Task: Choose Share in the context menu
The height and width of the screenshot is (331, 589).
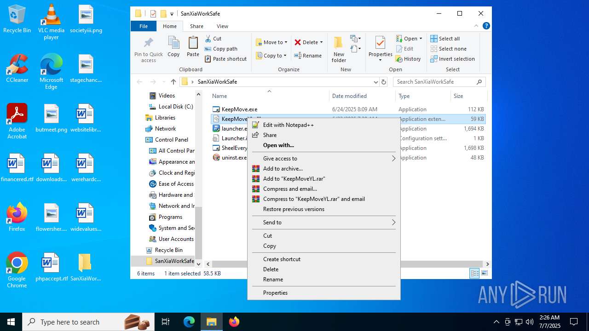Action: click(x=270, y=135)
